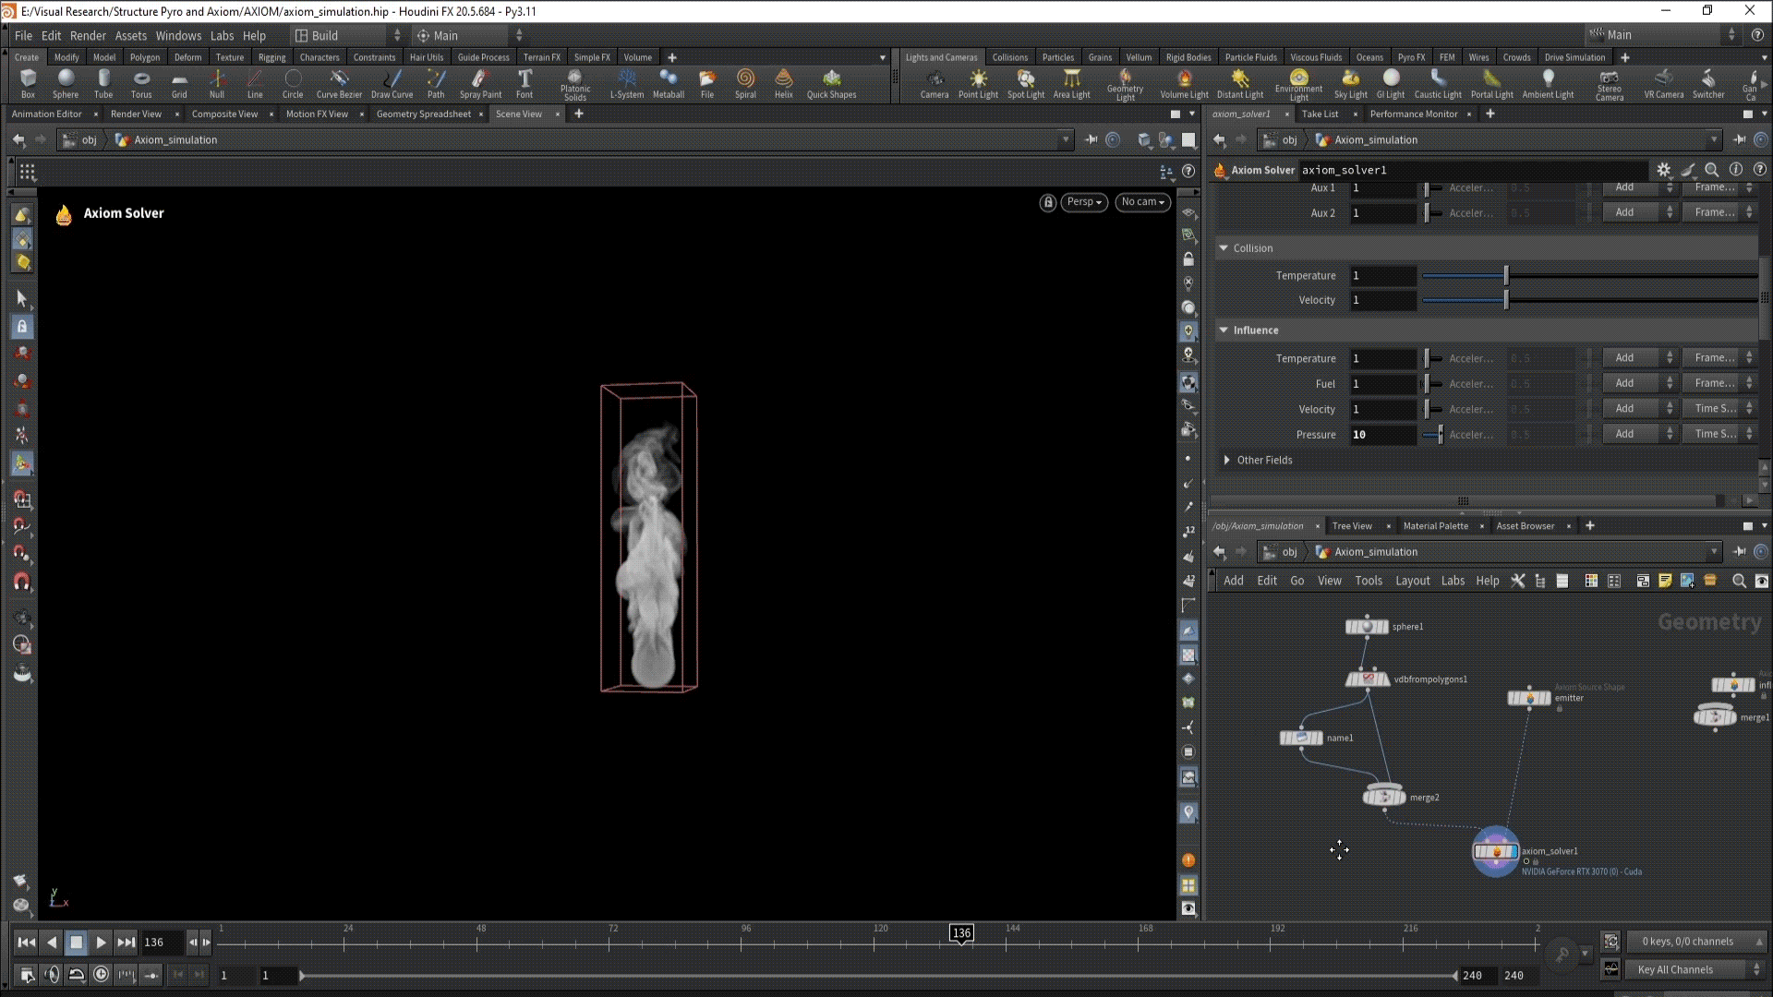The image size is (1773, 997).
Task: Switch to the Geometry Spreadsheet tab
Action: coord(423,114)
